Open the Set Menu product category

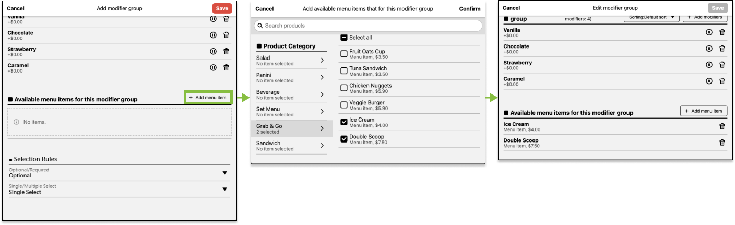point(290,111)
